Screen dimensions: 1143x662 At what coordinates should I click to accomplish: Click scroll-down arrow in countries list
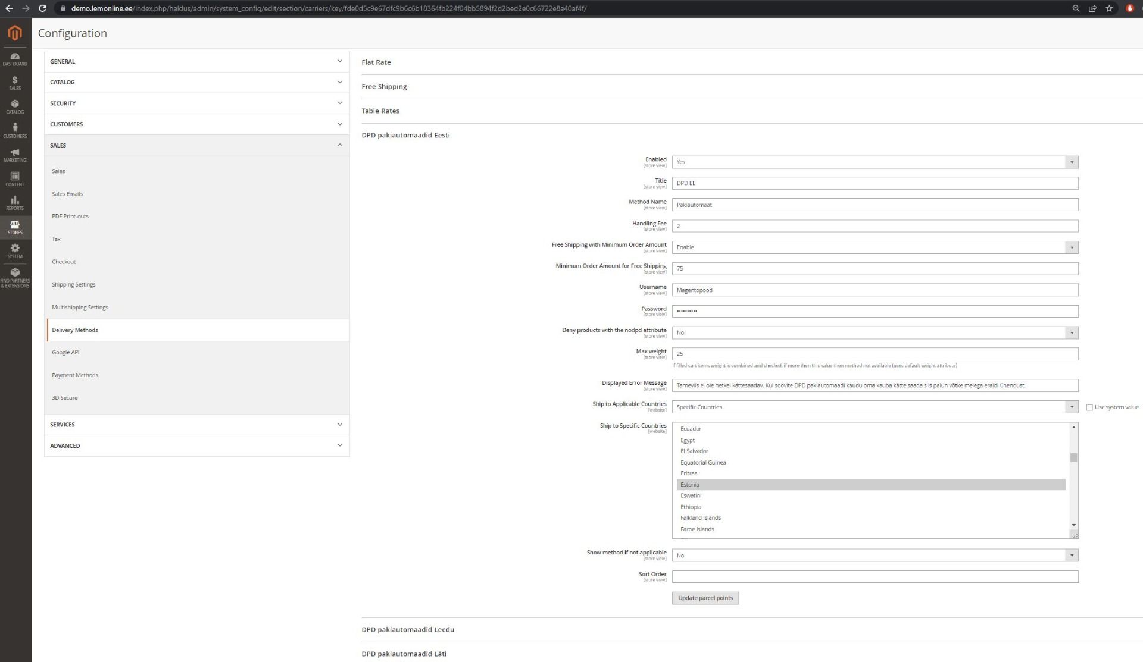(1073, 525)
